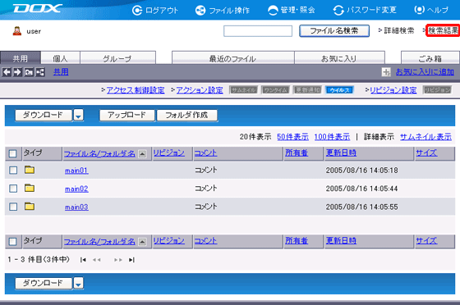Click the ファイル名検索 button

[x=334, y=30]
